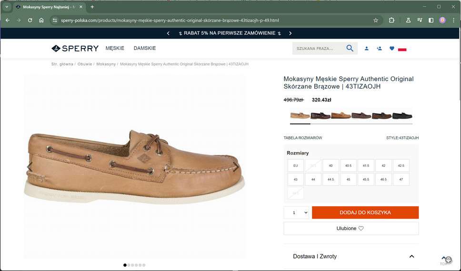Click the DODAJ DO KOSZYKA button
The image size is (461, 271).
[365, 213]
